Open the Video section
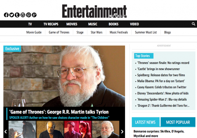 (134, 24)
